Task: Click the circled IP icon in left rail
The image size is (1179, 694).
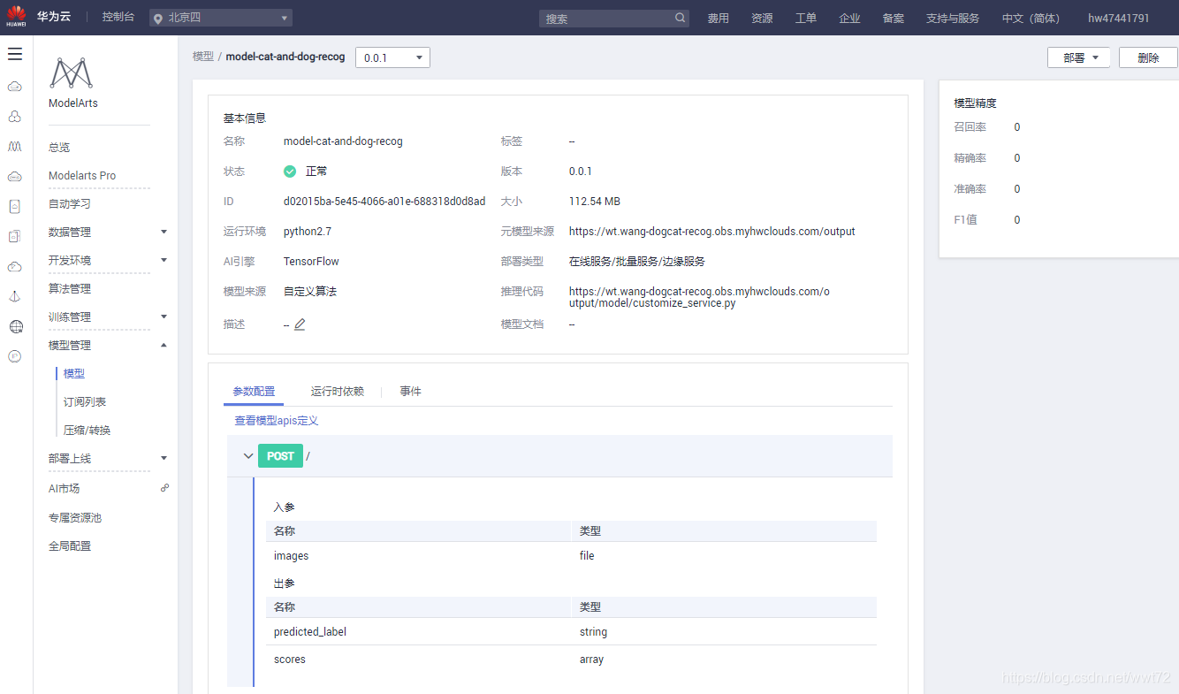Action: point(15,356)
